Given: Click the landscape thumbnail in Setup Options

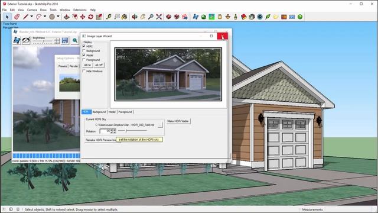Looking at the screenshot, I should (x=70, y=83).
